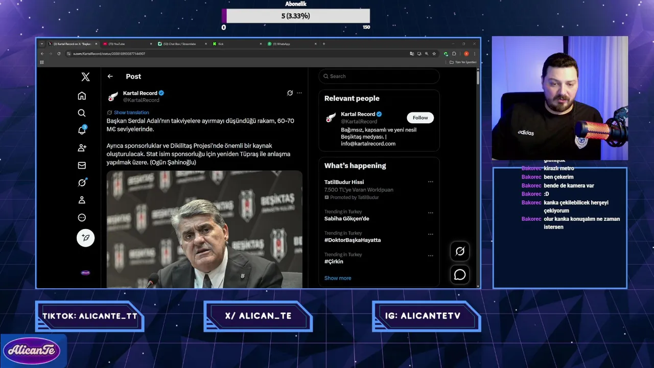This screenshot has height=368, width=654.
Task: Open the floating chat bubble button
Action: pos(460,274)
